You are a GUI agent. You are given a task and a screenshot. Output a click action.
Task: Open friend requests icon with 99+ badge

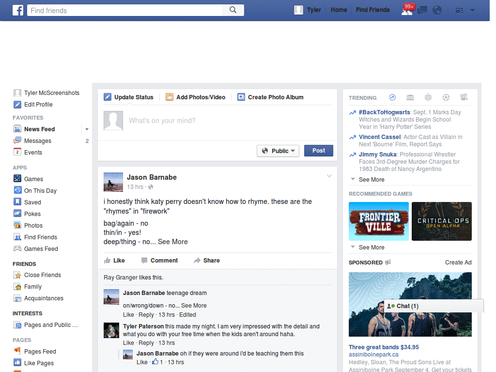[407, 11]
